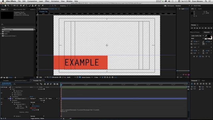Select Ruoso Junk Comp 1 in Project panel
This screenshot has height=120, width=213.
click(10, 36)
